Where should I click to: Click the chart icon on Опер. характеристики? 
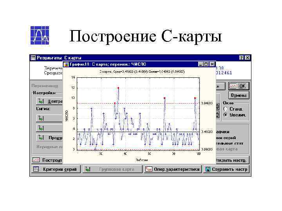(149, 169)
